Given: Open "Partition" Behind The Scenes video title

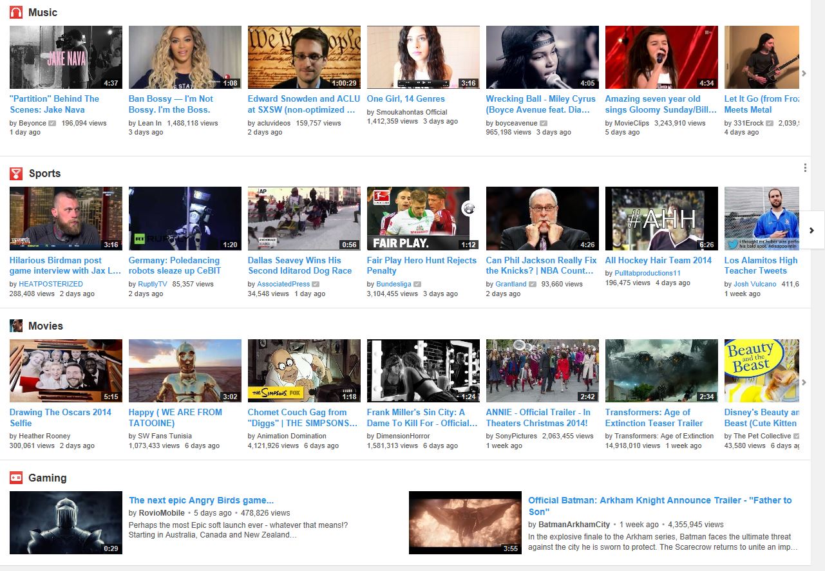Looking at the screenshot, I should pos(54,104).
